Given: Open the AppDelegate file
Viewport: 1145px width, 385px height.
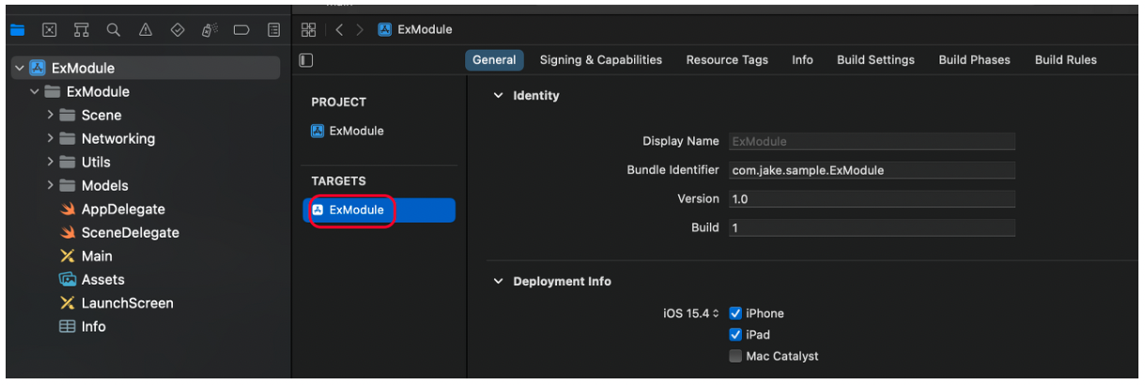Looking at the screenshot, I should (x=113, y=209).
